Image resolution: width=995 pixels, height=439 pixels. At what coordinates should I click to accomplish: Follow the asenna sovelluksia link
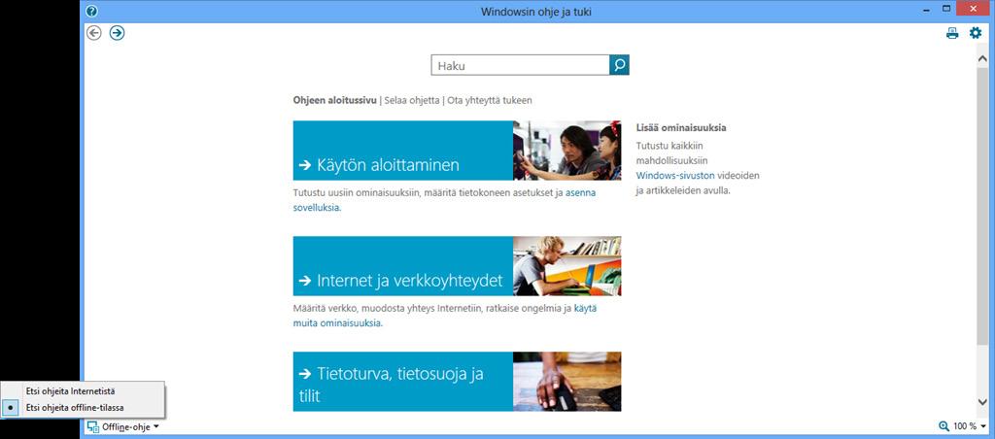(x=444, y=200)
